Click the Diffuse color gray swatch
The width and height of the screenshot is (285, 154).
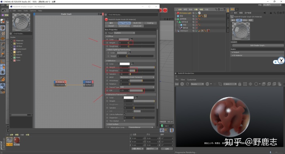tap(123, 39)
